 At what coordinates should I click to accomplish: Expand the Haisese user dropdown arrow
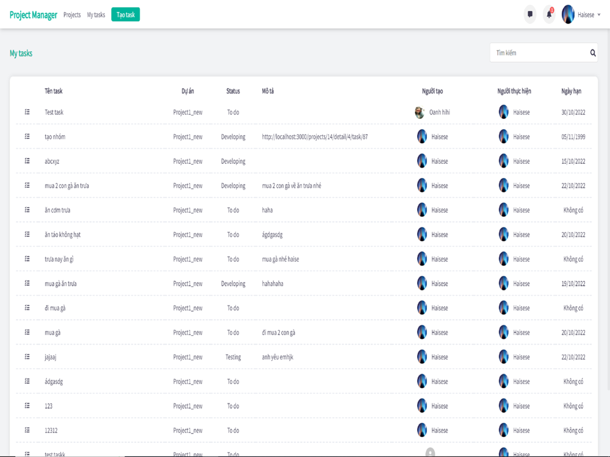tap(599, 15)
